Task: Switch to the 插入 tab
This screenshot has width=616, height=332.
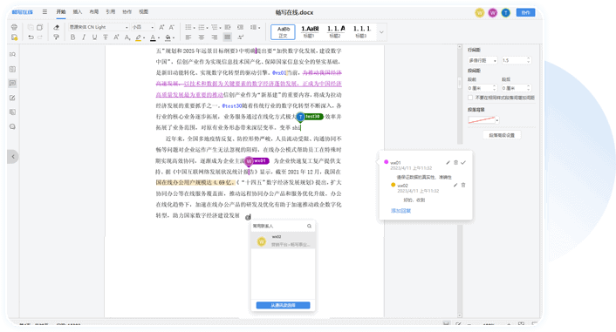Action: [78, 12]
